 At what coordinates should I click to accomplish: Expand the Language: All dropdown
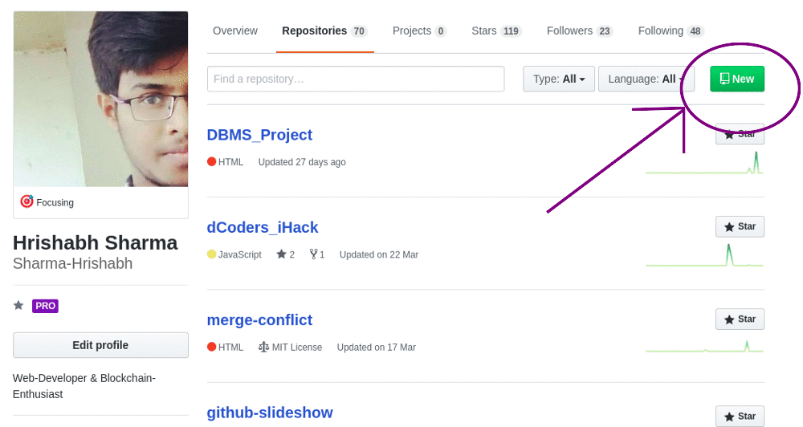pos(646,79)
